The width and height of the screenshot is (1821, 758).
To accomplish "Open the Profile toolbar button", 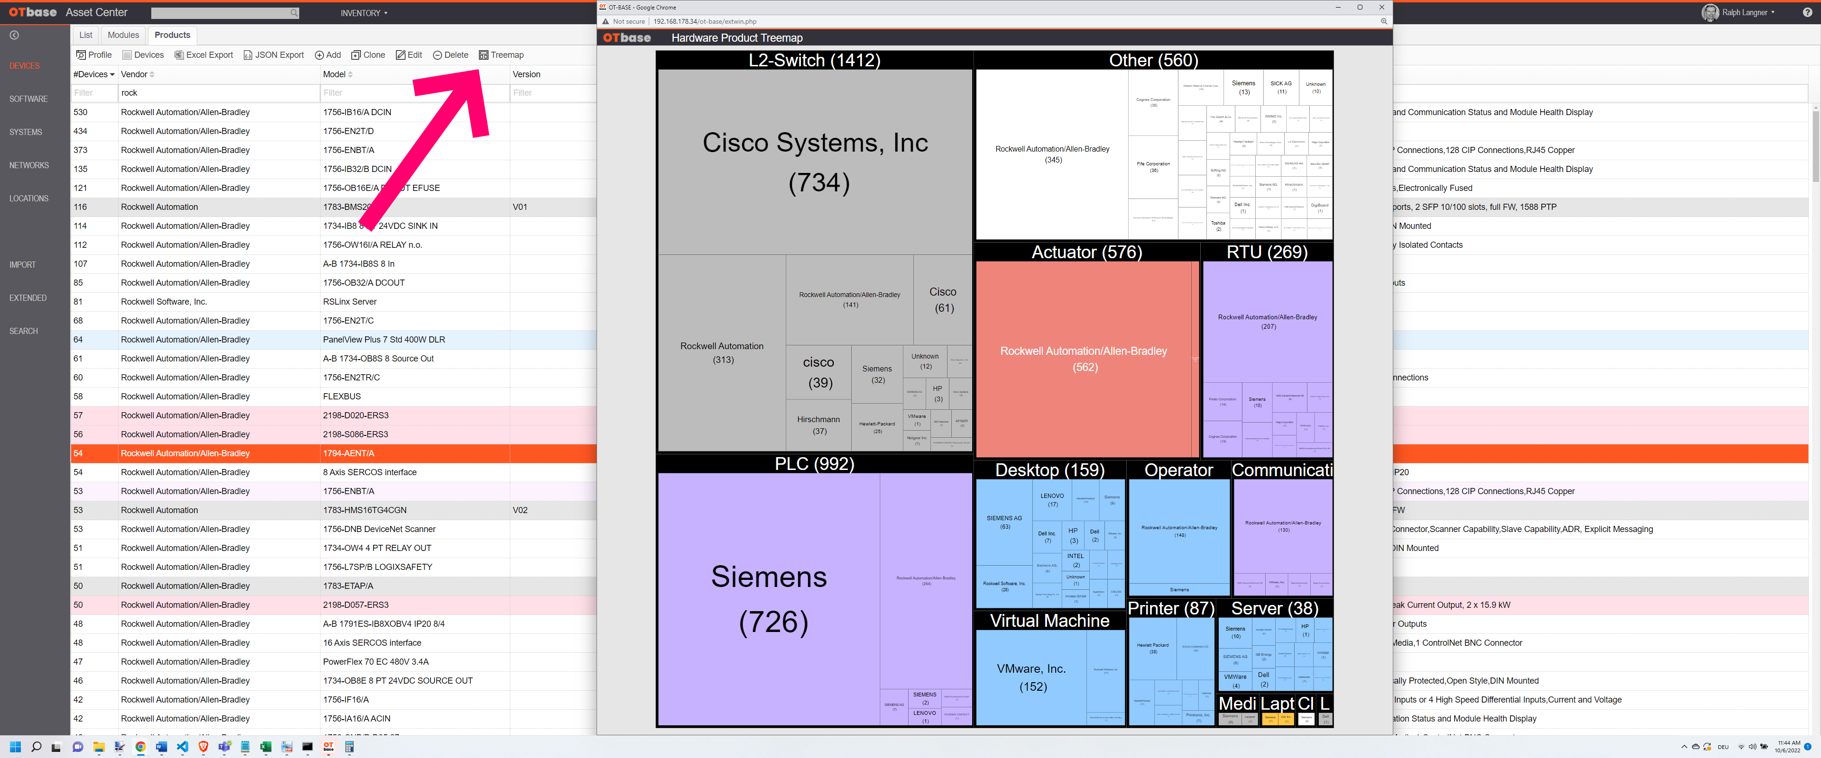I will 94,55.
